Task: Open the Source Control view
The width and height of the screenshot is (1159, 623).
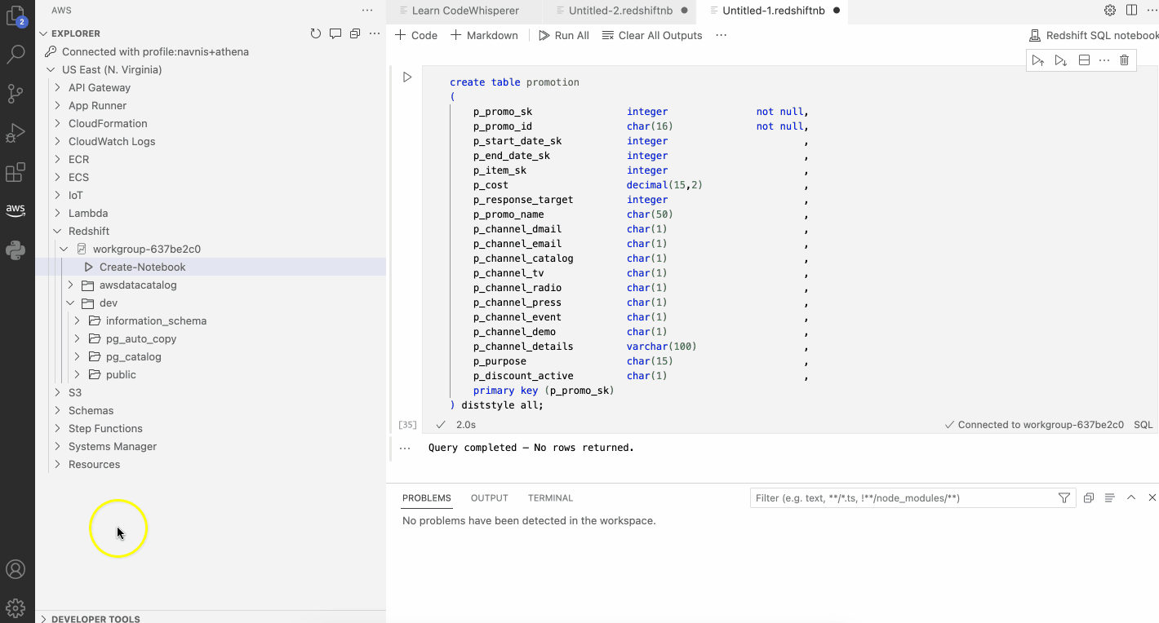Action: click(x=16, y=94)
